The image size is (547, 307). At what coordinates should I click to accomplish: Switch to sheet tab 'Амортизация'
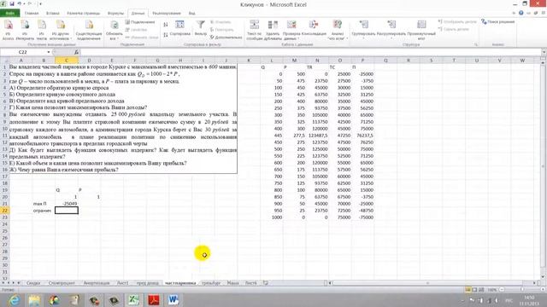(x=97, y=283)
